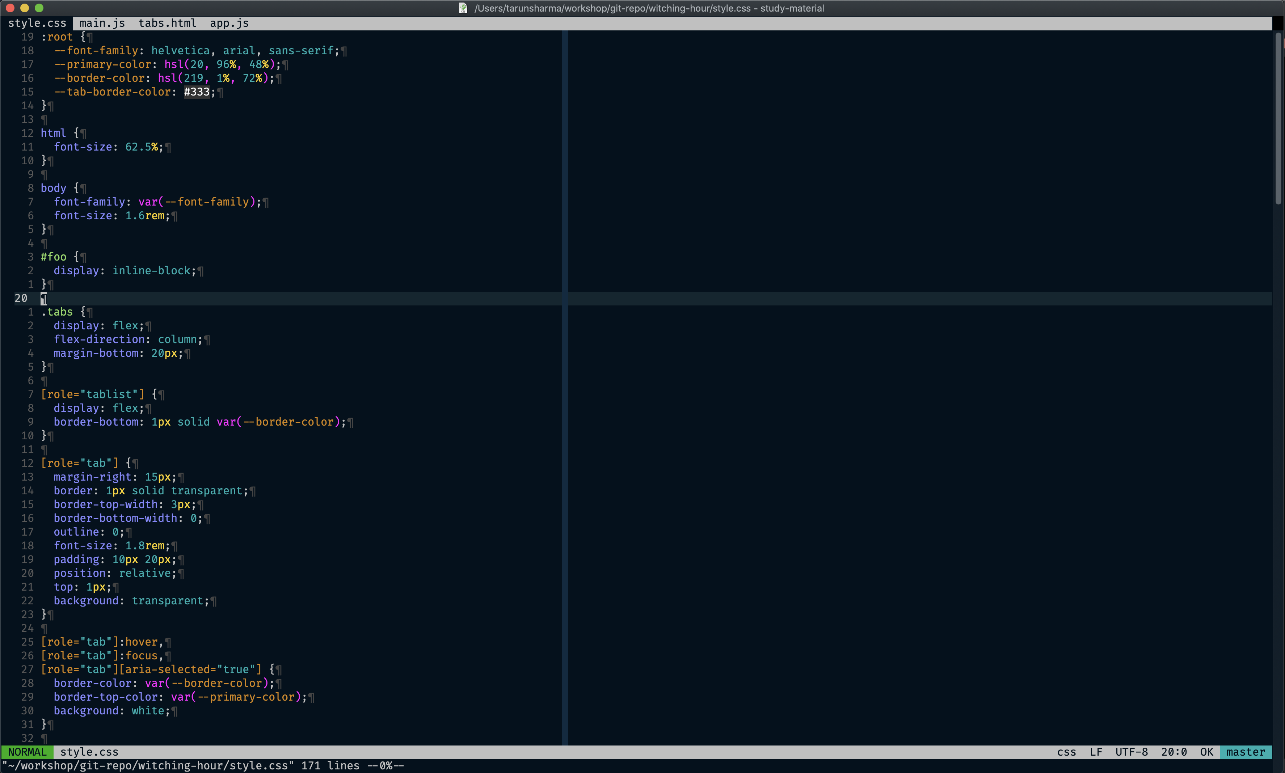Click the master git branch indicator

click(1246, 752)
